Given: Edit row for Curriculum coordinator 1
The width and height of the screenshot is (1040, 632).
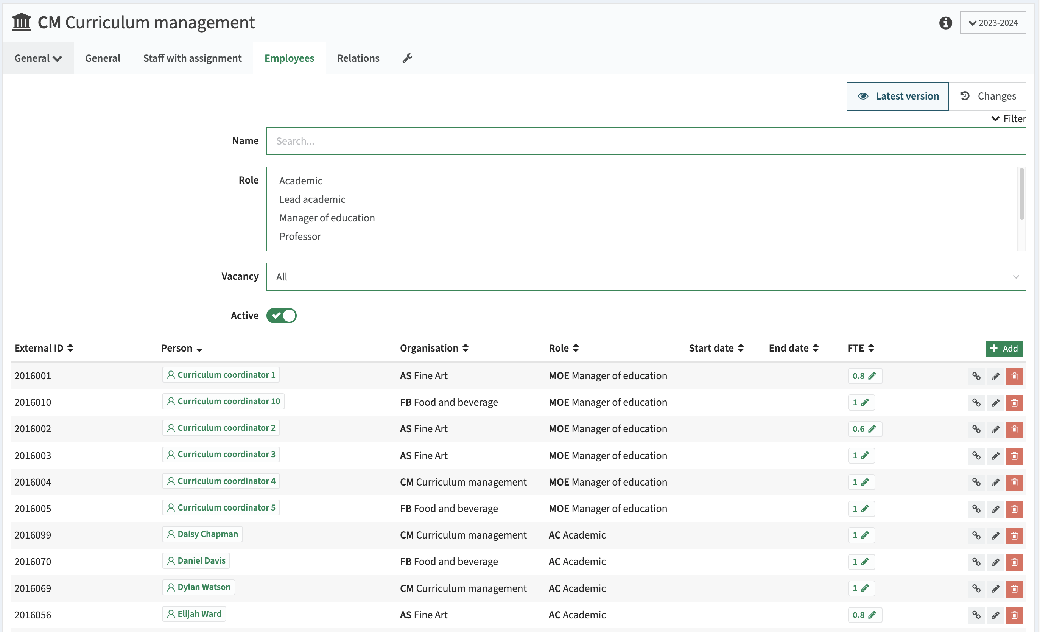Looking at the screenshot, I should point(995,376).
